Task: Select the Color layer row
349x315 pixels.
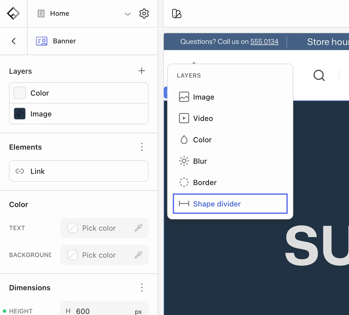Action: coord(79,93)
